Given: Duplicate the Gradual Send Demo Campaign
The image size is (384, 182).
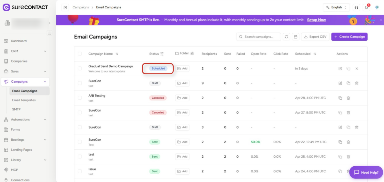Looking at the screenshot, I should pos(348,69).
